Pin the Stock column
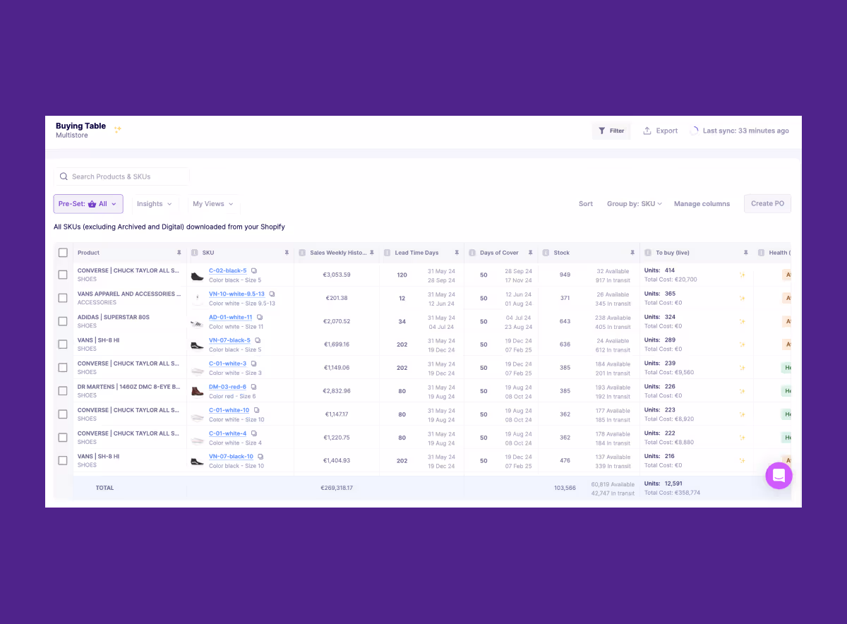Screen dimensions: 847x624 click(632, 253)
